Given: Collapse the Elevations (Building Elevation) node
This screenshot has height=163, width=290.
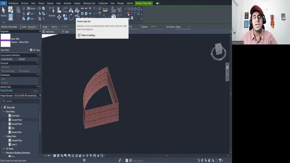Looking at the screenshot, I should [4, 153].
